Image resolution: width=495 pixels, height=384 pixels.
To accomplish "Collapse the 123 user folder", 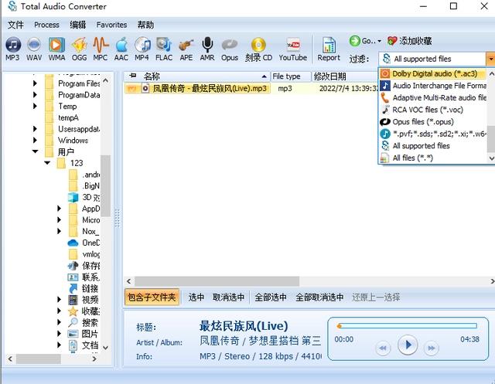I will click(47, 163).
